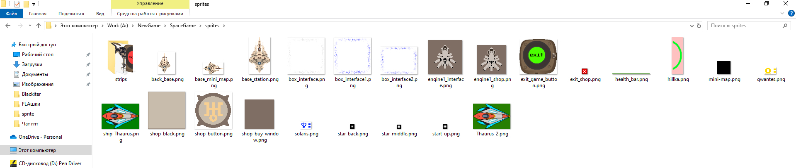The width and height of the screenshot is (796, 168).
Task: Open Blackiter folder in navigation pane
Action: click(31, 94)
